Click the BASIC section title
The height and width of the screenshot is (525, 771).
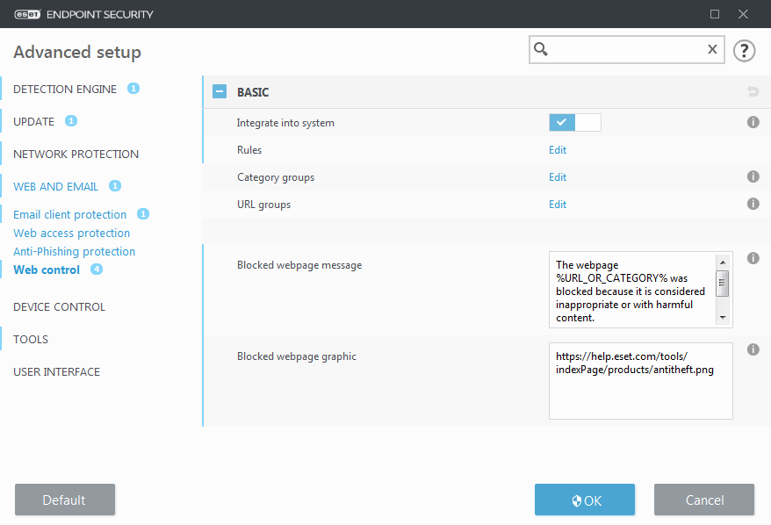tap(253, 92)
